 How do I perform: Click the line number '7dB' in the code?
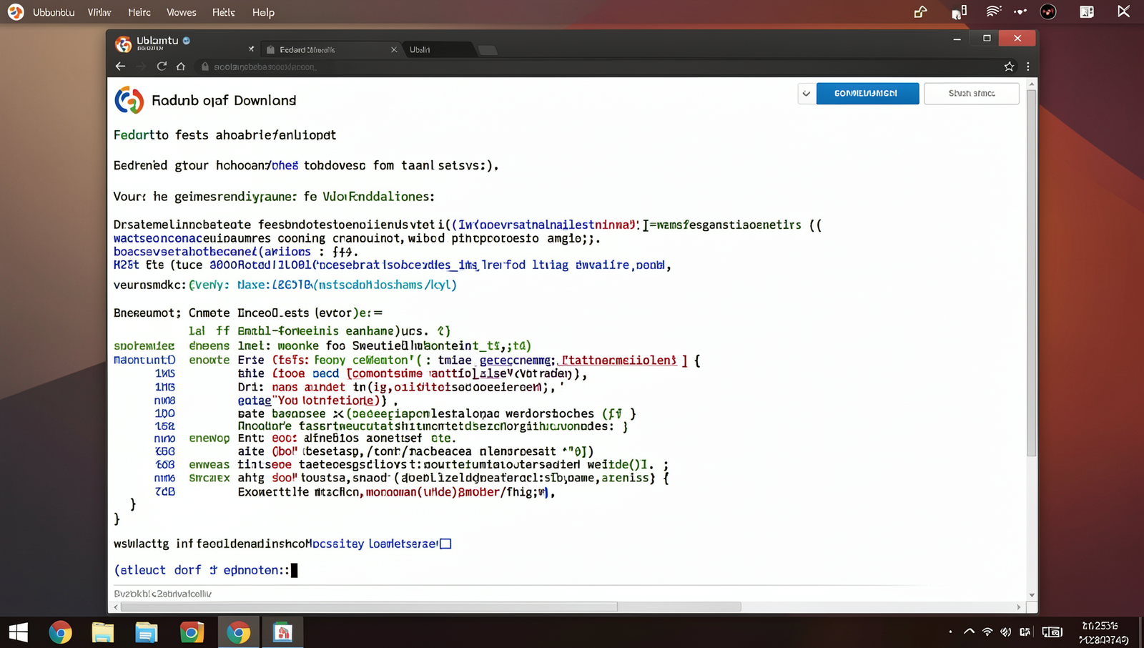coord(165,492)
